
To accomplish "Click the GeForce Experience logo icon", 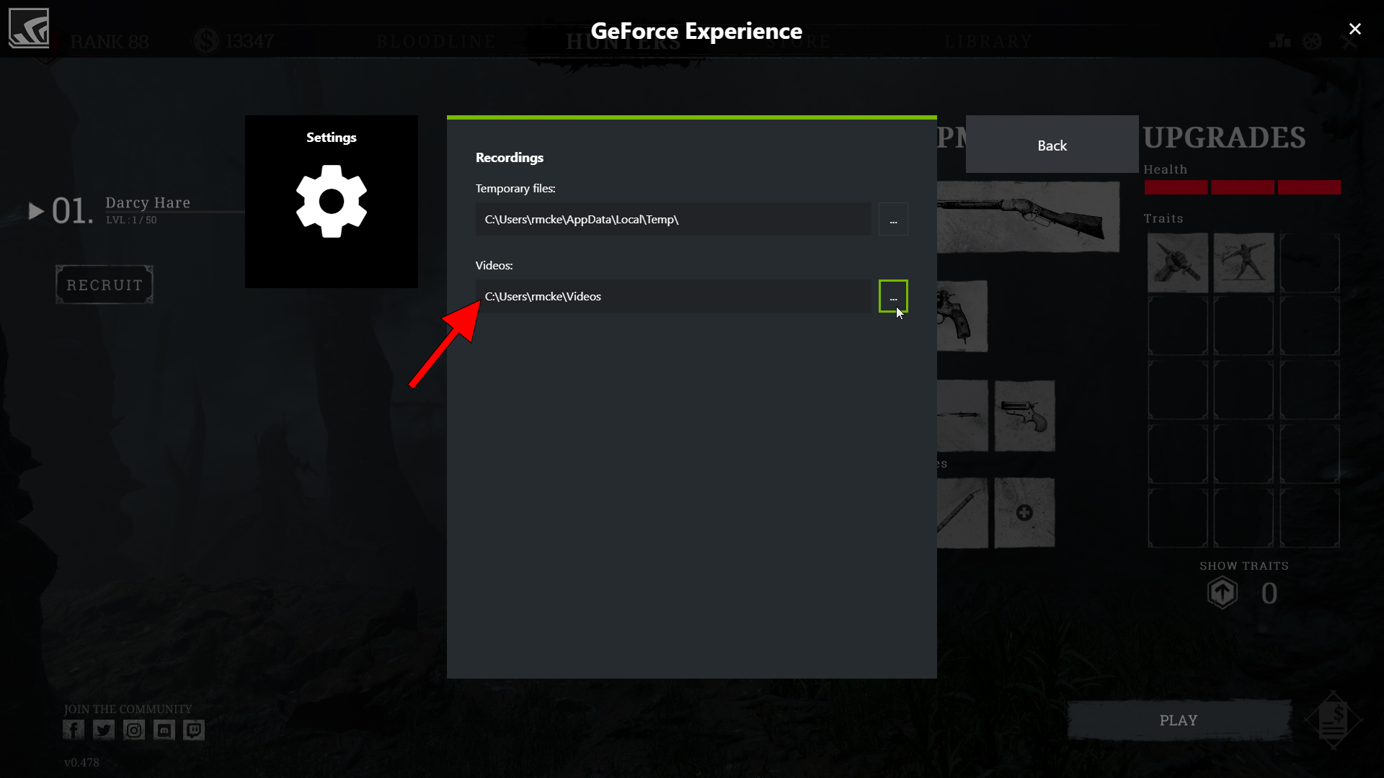I will (x=29, y=28).
